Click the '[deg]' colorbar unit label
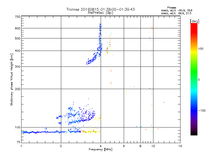The height and width of the screenshot is (159, 212). pos(195,21)
